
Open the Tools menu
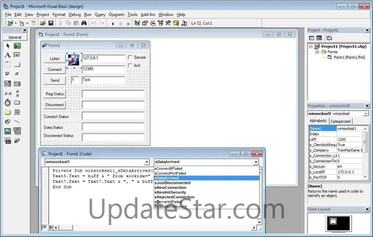[132, 14]
